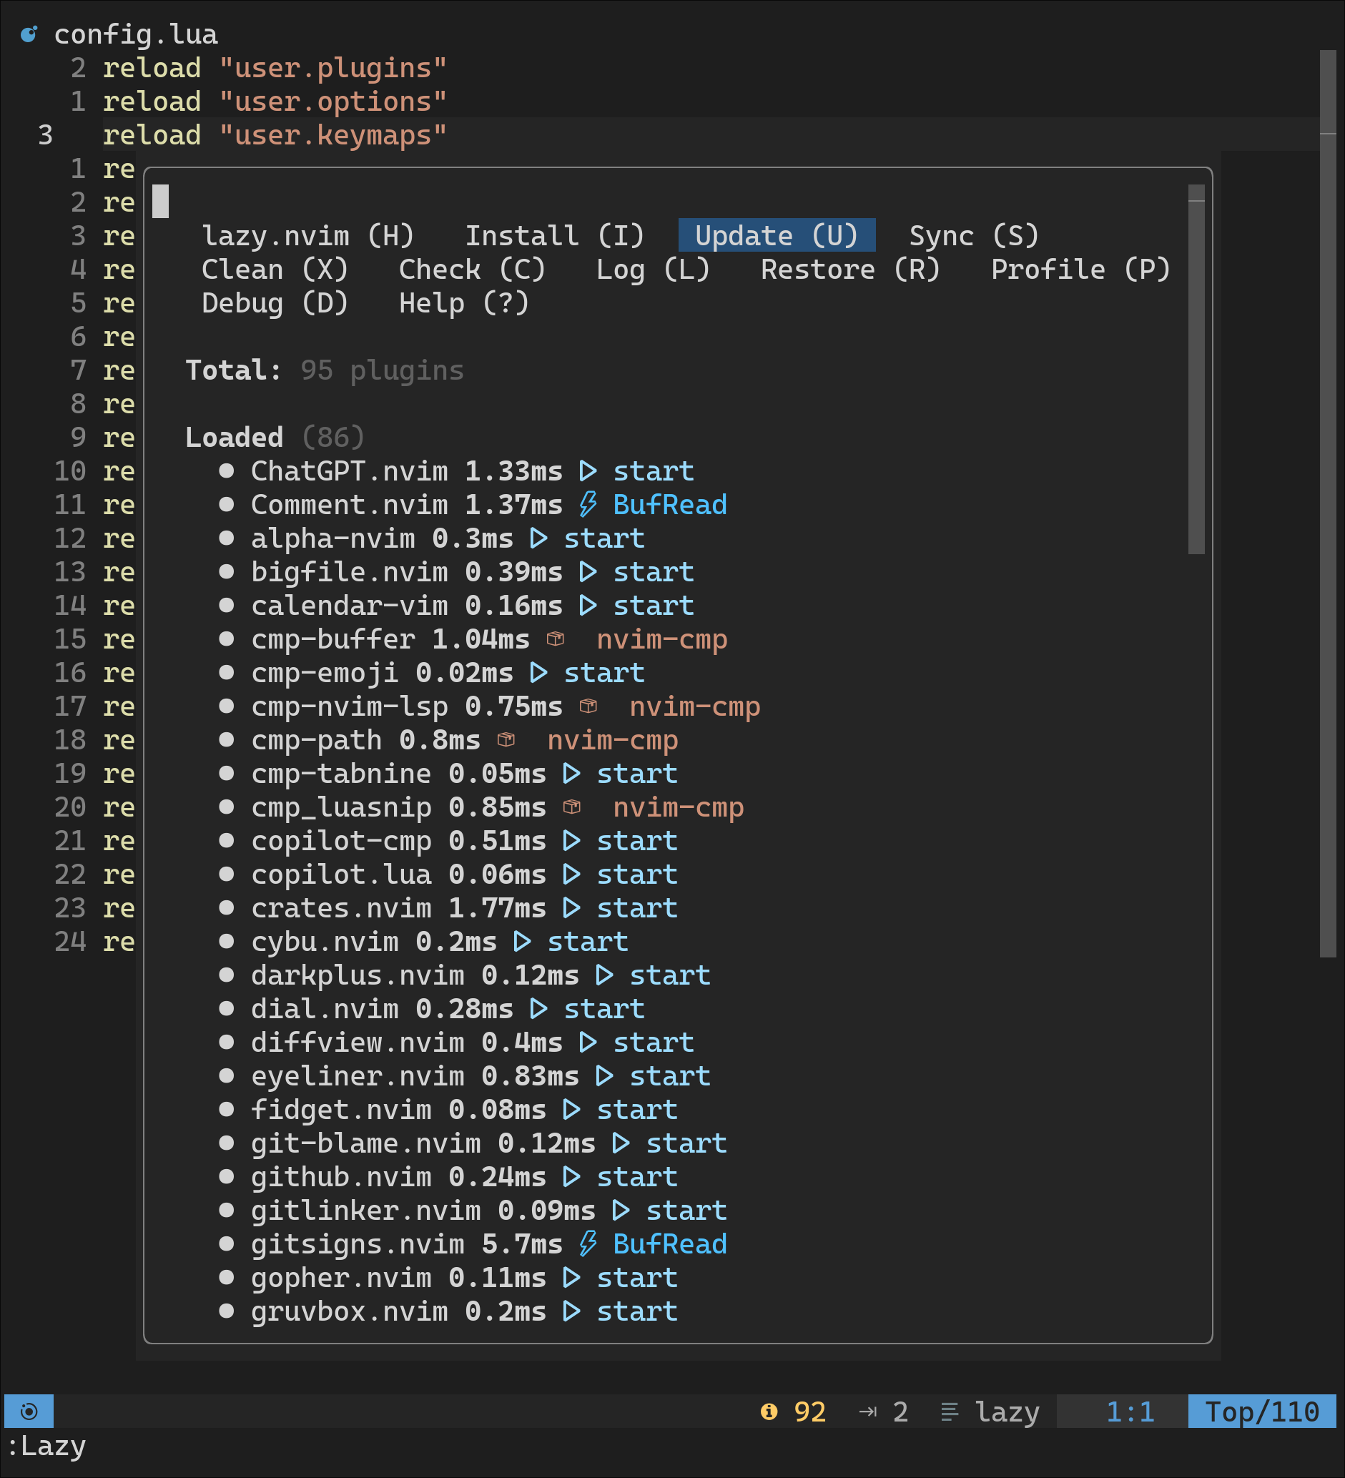This screenshot has width=1345, height=1478.
Task: Click the scrollbar thumb of the lazy window
Action: click(x=1196, y=370)
